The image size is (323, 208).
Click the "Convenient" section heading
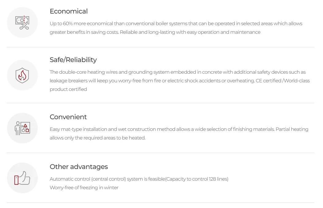(68, 117)
